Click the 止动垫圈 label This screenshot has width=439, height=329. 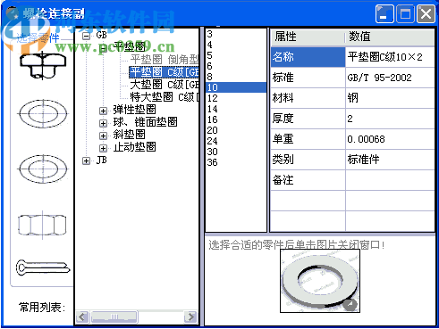(x=134, y=147)
